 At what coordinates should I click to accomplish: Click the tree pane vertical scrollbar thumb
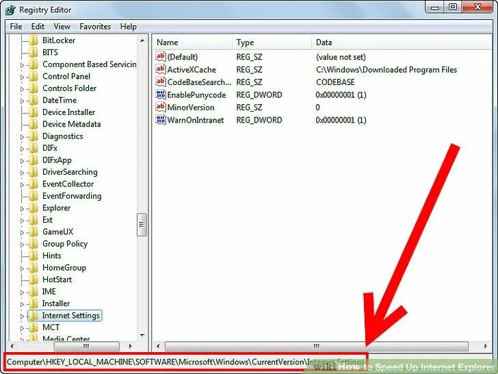142,225
